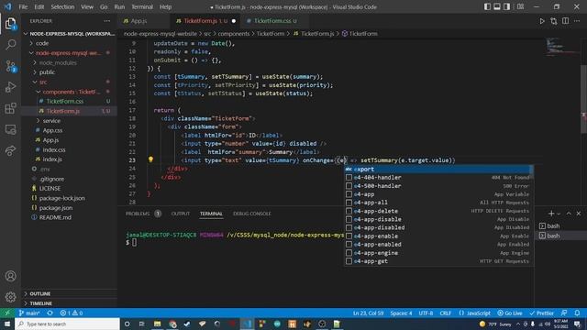This screenshot has height=330, width=587.
Task: Open the Live Share view icon
Action: [x=10, y=150]
